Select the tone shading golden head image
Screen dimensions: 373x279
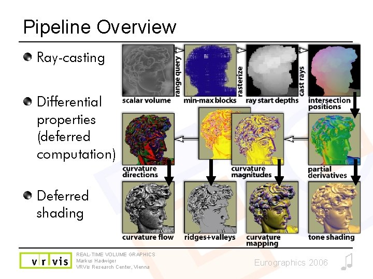(334, 207)
